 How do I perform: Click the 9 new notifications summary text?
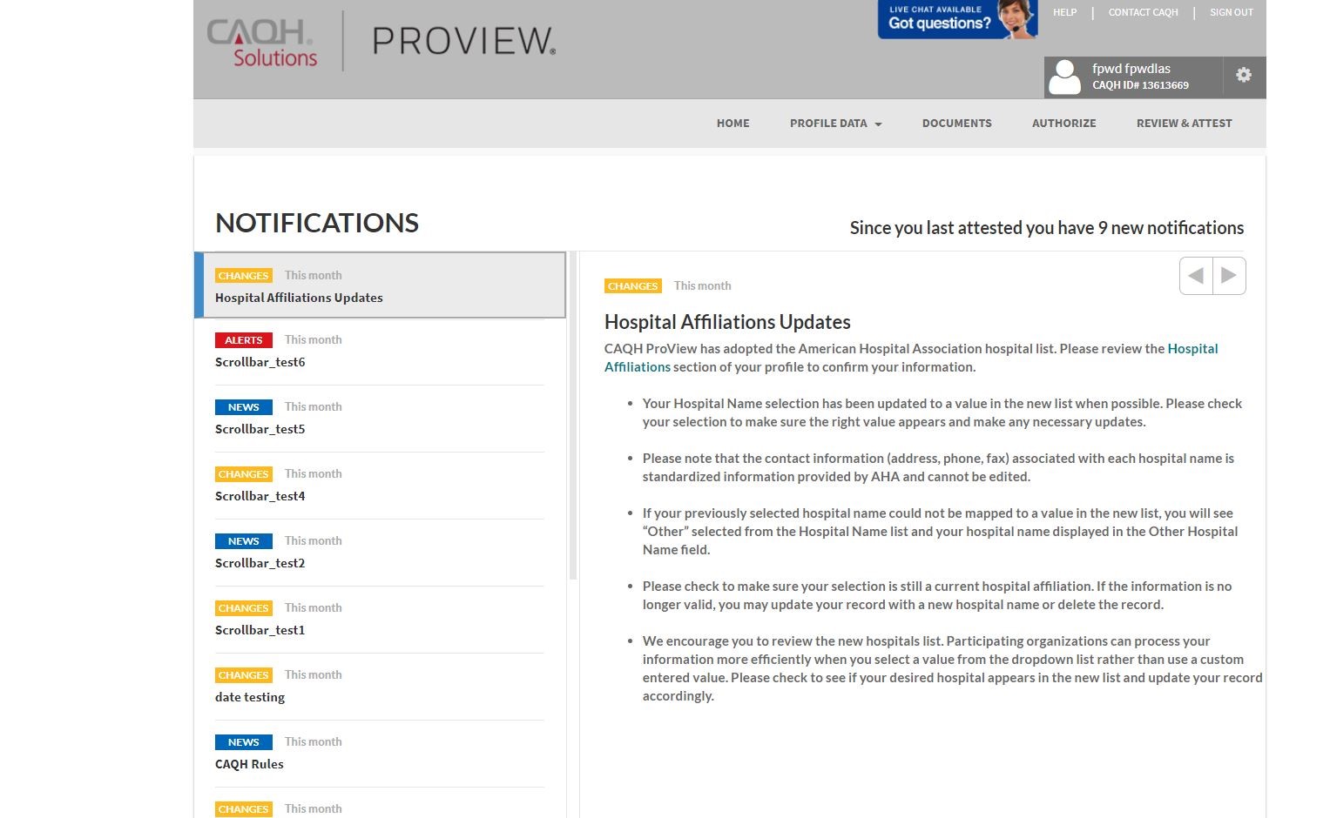pos(1046,228)
